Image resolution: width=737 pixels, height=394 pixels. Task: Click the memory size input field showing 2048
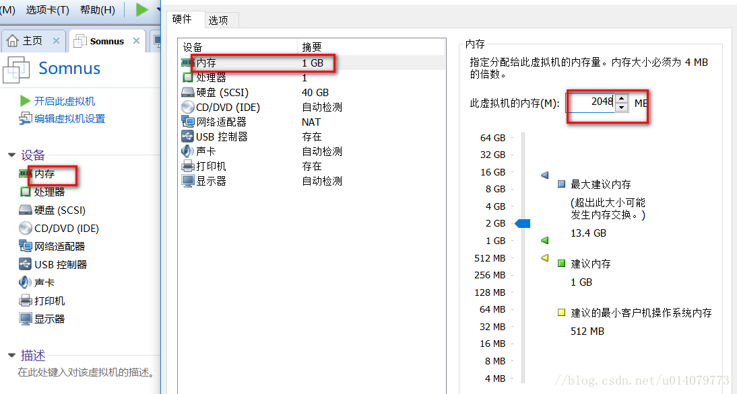click(590, 102)
